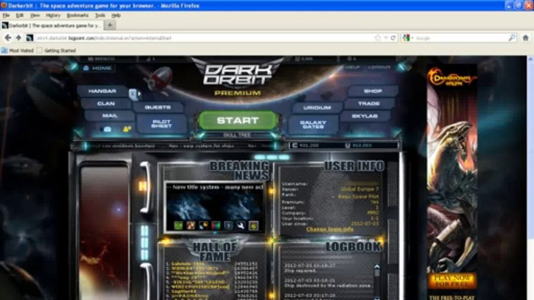The height and width of the screenshot is (300, 534).
Task: Click the last yellow news icon
Action: tap(253, 225)
